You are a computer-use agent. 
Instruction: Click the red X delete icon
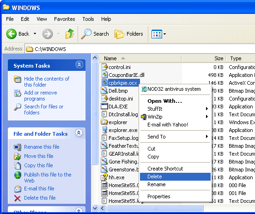(18, 198)
